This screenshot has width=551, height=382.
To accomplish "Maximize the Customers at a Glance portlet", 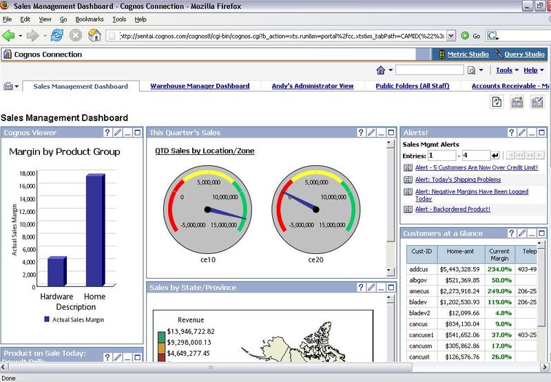I will (541, 233).
